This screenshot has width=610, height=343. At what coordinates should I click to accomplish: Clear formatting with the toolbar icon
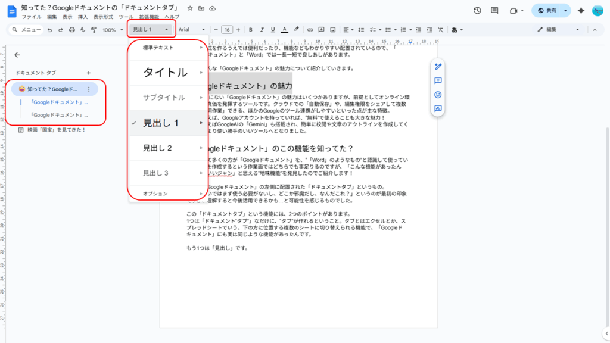coord(440,29)
